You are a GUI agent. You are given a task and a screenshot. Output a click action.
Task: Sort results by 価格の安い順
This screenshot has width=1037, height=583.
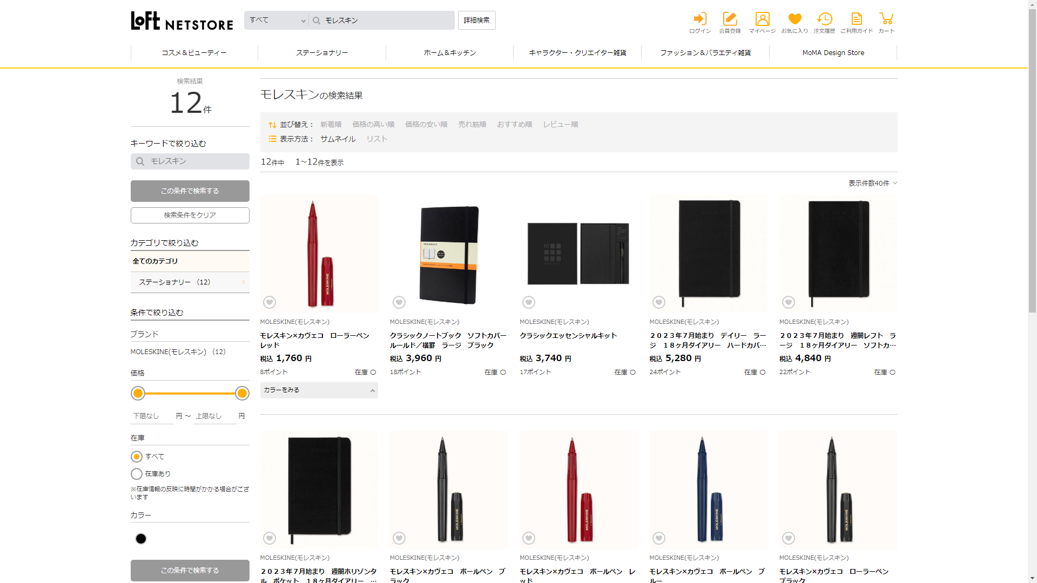(426, 124)
